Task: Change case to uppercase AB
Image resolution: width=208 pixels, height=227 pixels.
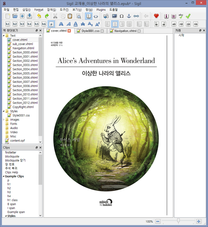Action: [x=181, y=24]
